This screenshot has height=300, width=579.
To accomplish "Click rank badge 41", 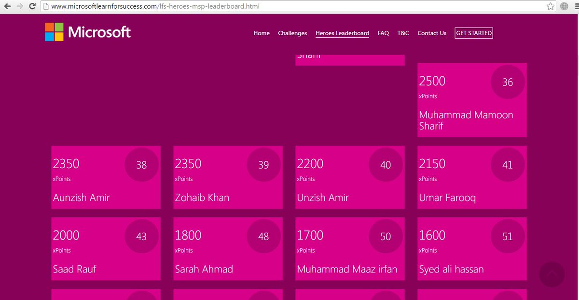I will pyautogui.click(x=508, y=165).
